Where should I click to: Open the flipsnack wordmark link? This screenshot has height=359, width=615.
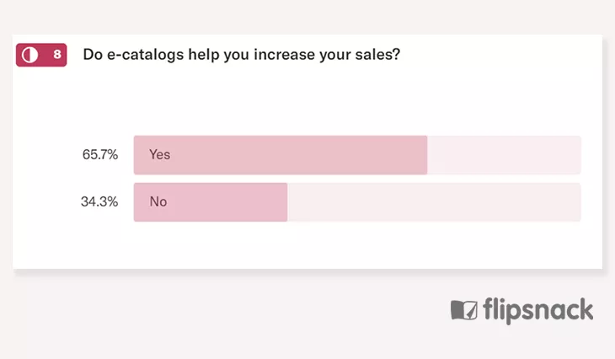[537, 310]
